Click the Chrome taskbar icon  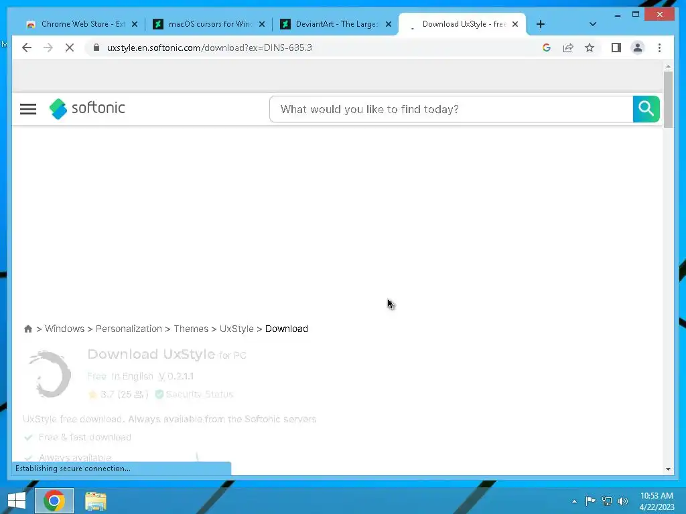tap(54, 501)
